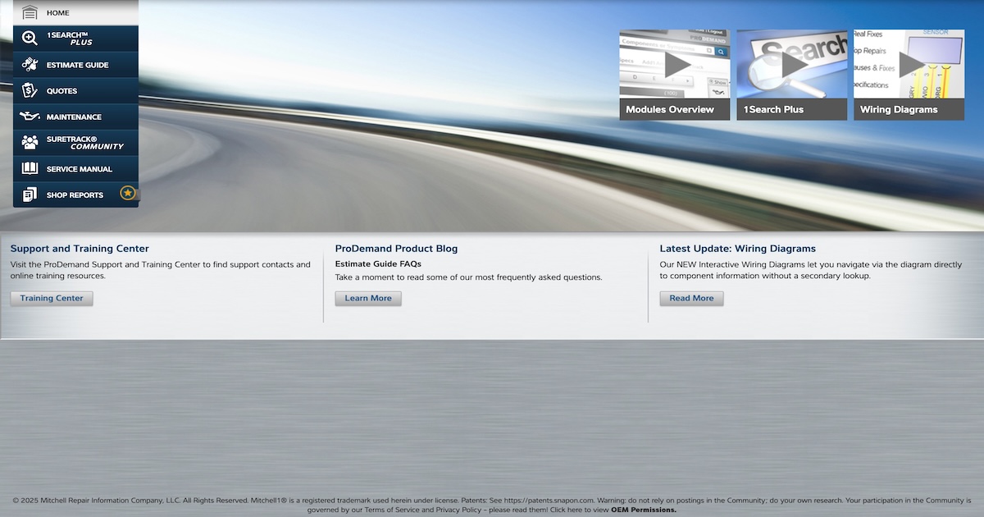Click the Training Center button
This screenshot has width=984, height=517.
coord(52,298)
